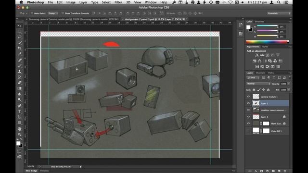Hide the Layer 2 layer
The width and height of the screenshot is (308, 173).
(x=248, y=103)
